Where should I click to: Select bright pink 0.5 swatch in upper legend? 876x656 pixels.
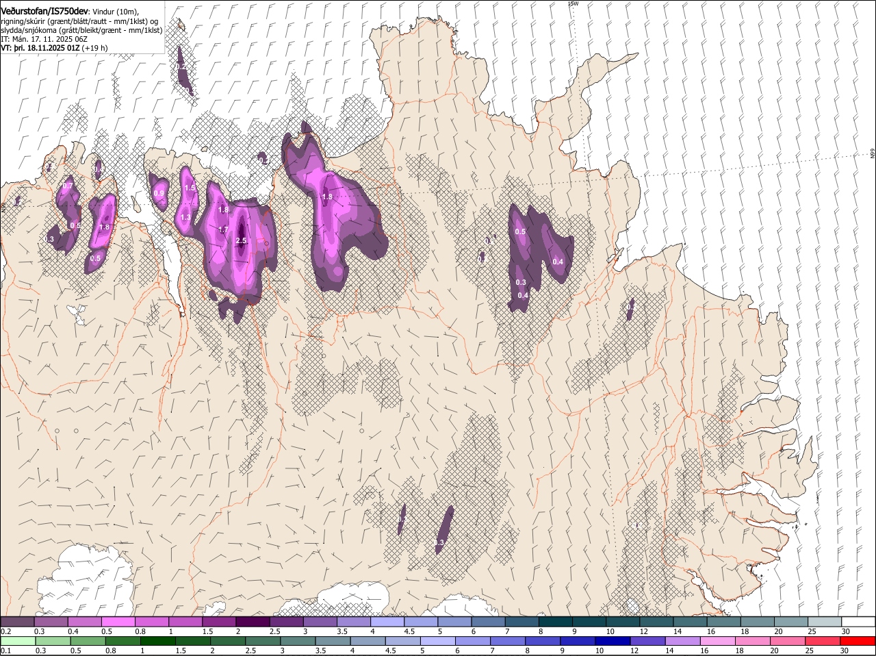[x=118, y=622]
